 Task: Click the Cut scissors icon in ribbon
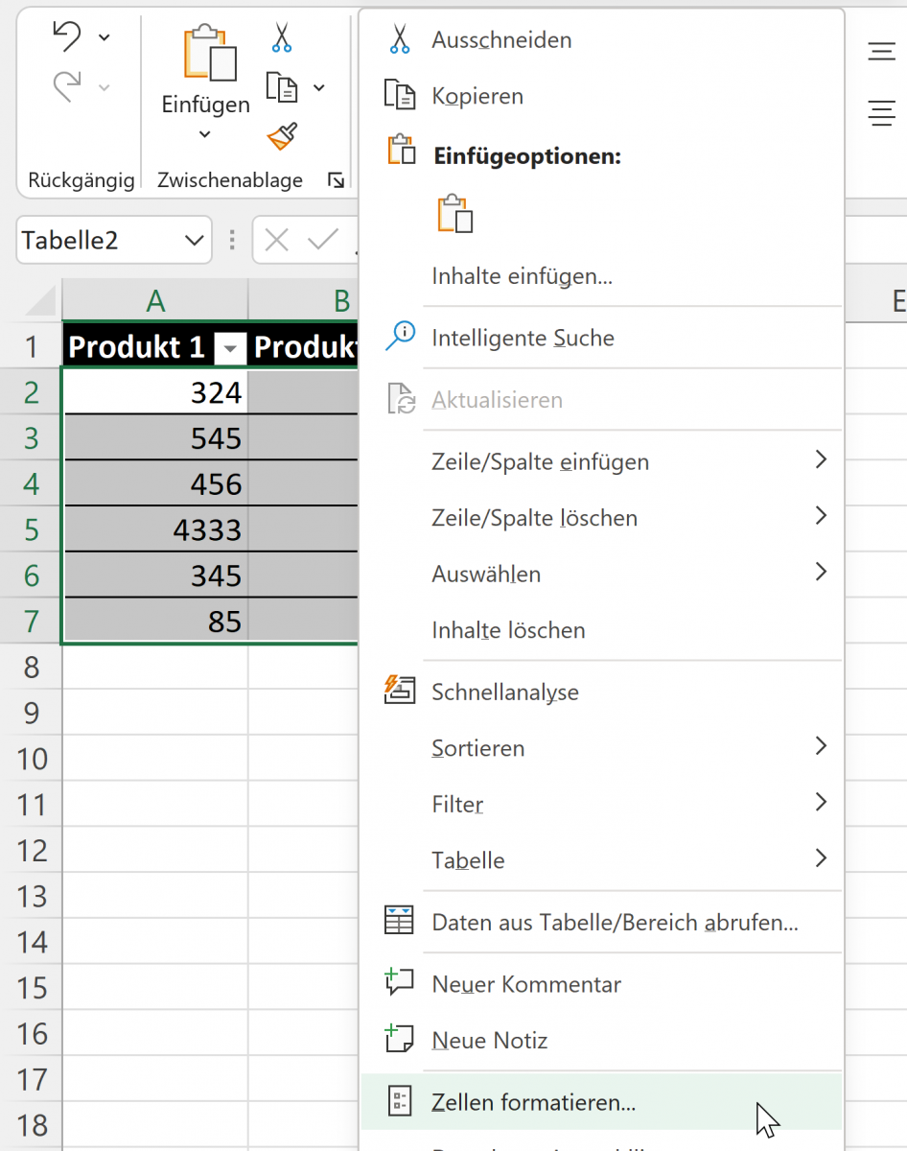click(281, 37)
